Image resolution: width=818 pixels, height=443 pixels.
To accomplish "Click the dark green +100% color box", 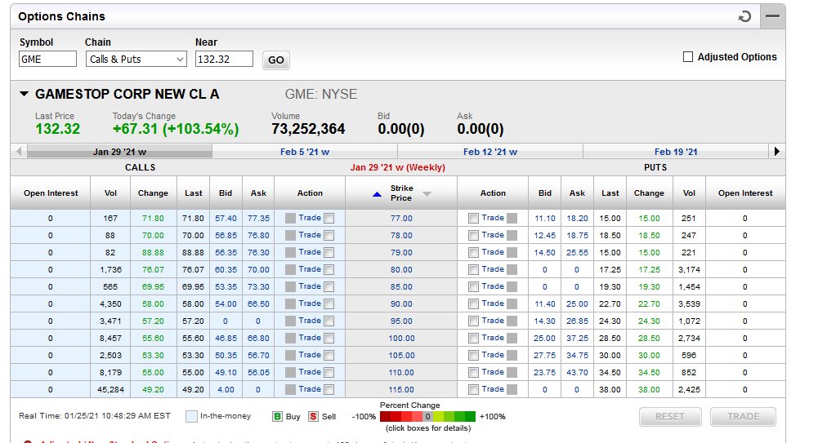I will point(470,416).
